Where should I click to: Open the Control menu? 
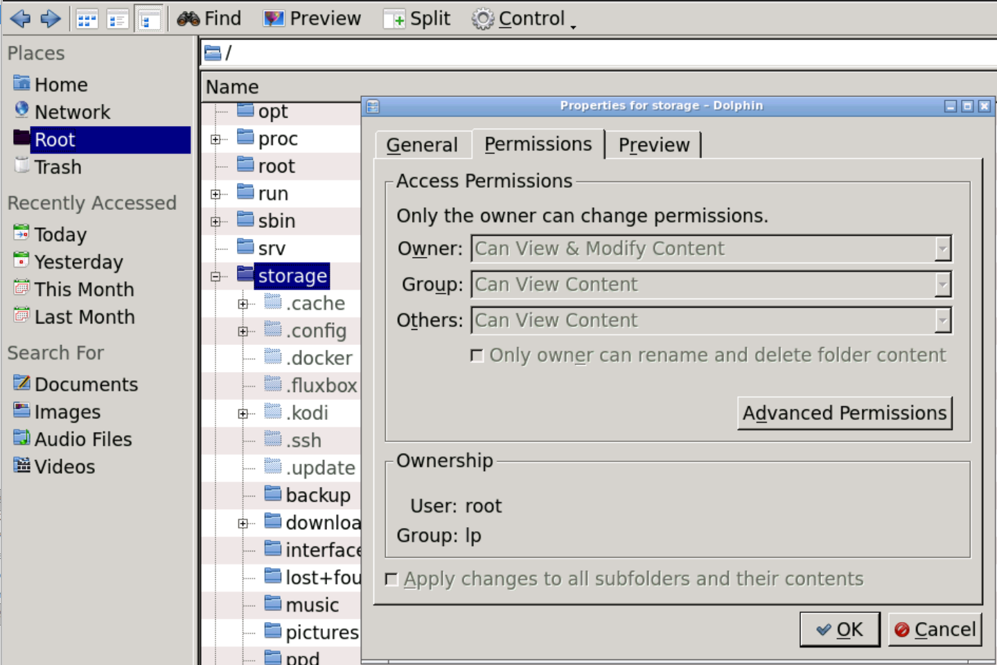[524, 19]
